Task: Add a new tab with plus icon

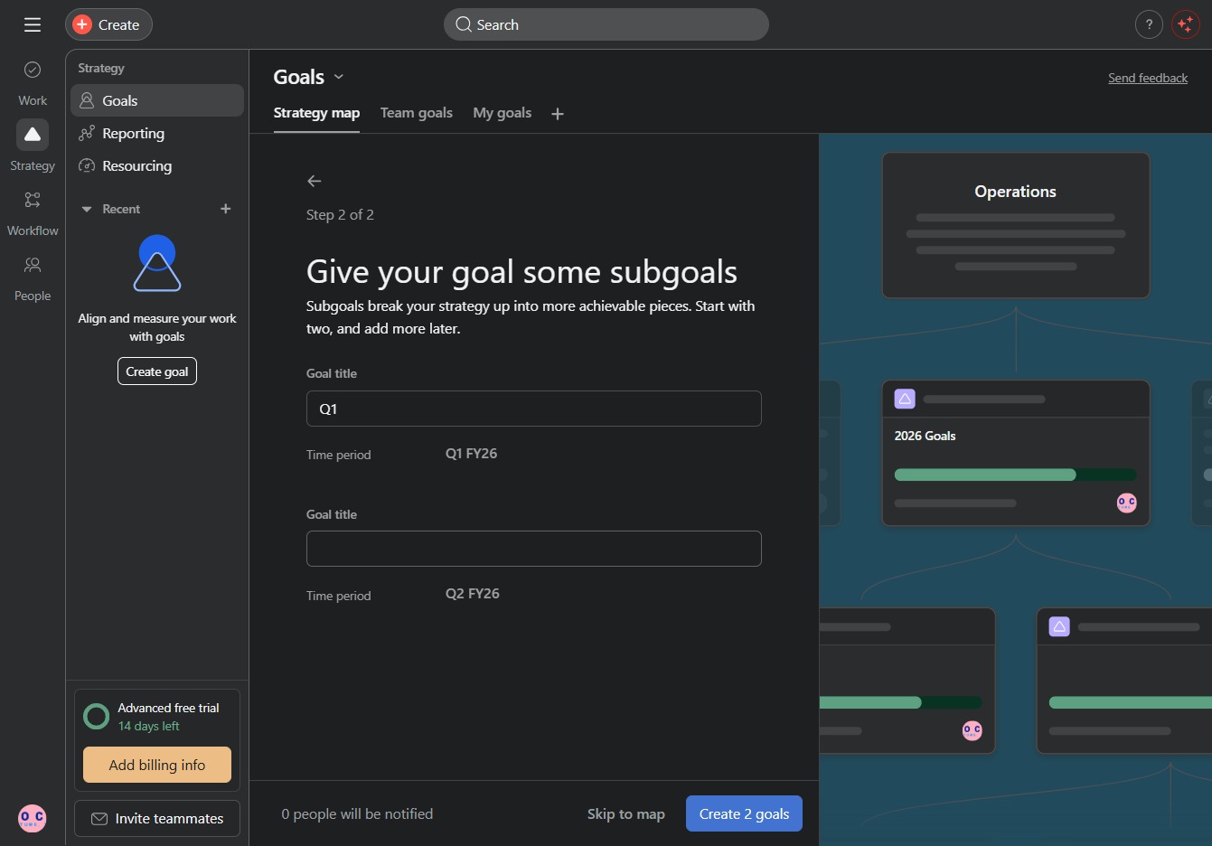Action: pos(558,114)
